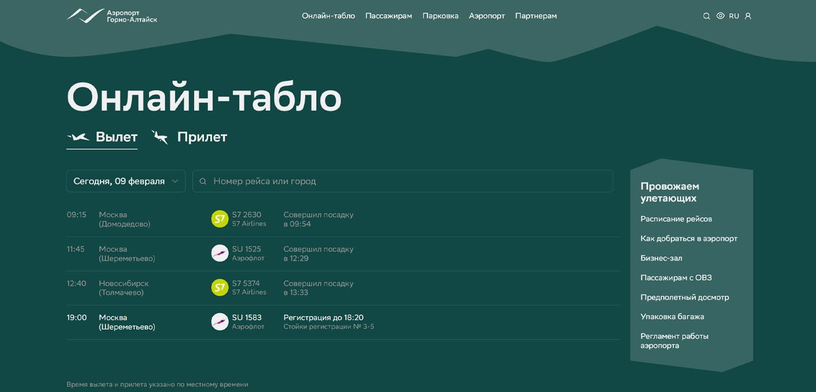Click the arrival plane icon beside Прилет
This screenshot has height=392, width=816.
[160, 137]
